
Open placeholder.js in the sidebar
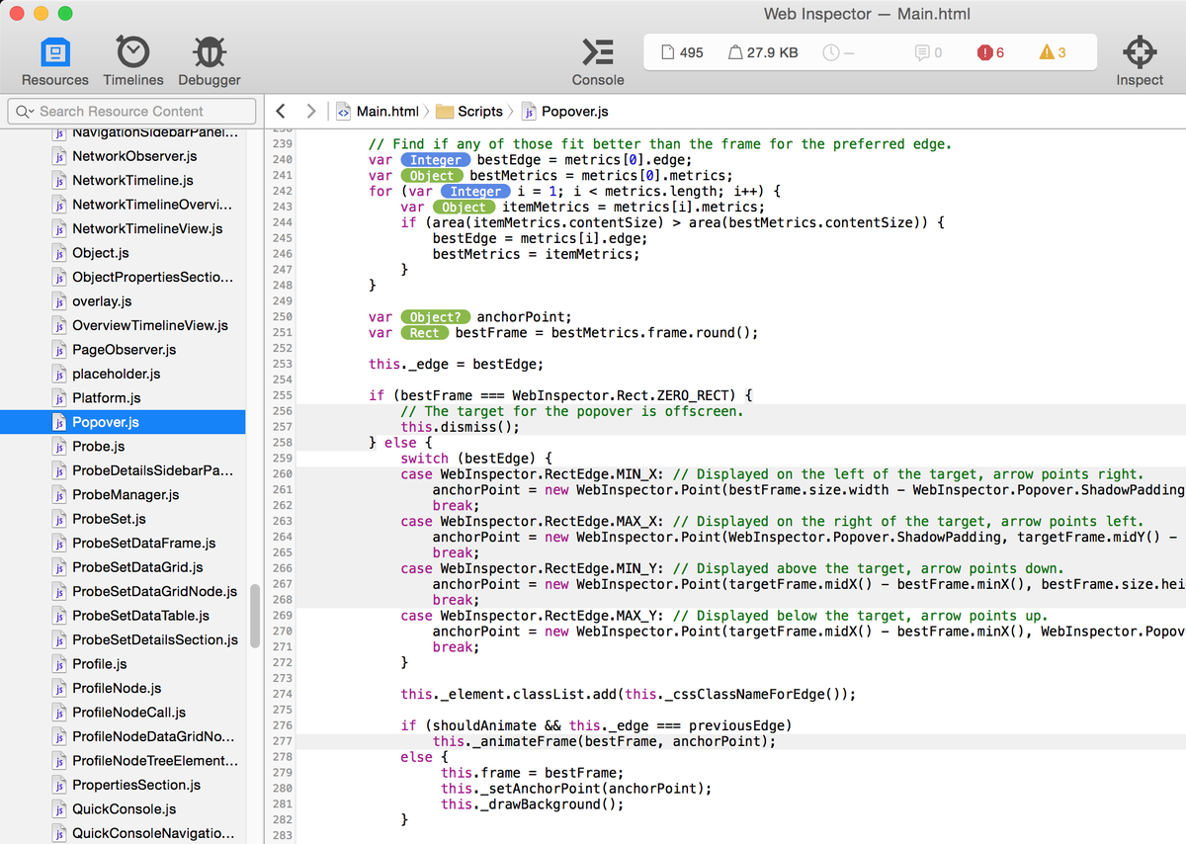click(x=123, y=374)
